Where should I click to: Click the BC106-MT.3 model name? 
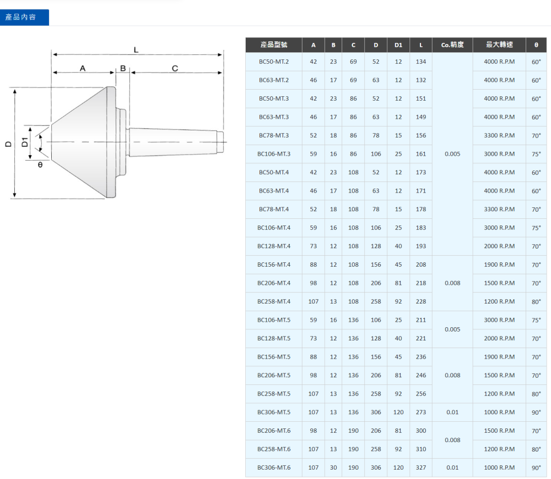pyautogui.click(x=274, y=154)
